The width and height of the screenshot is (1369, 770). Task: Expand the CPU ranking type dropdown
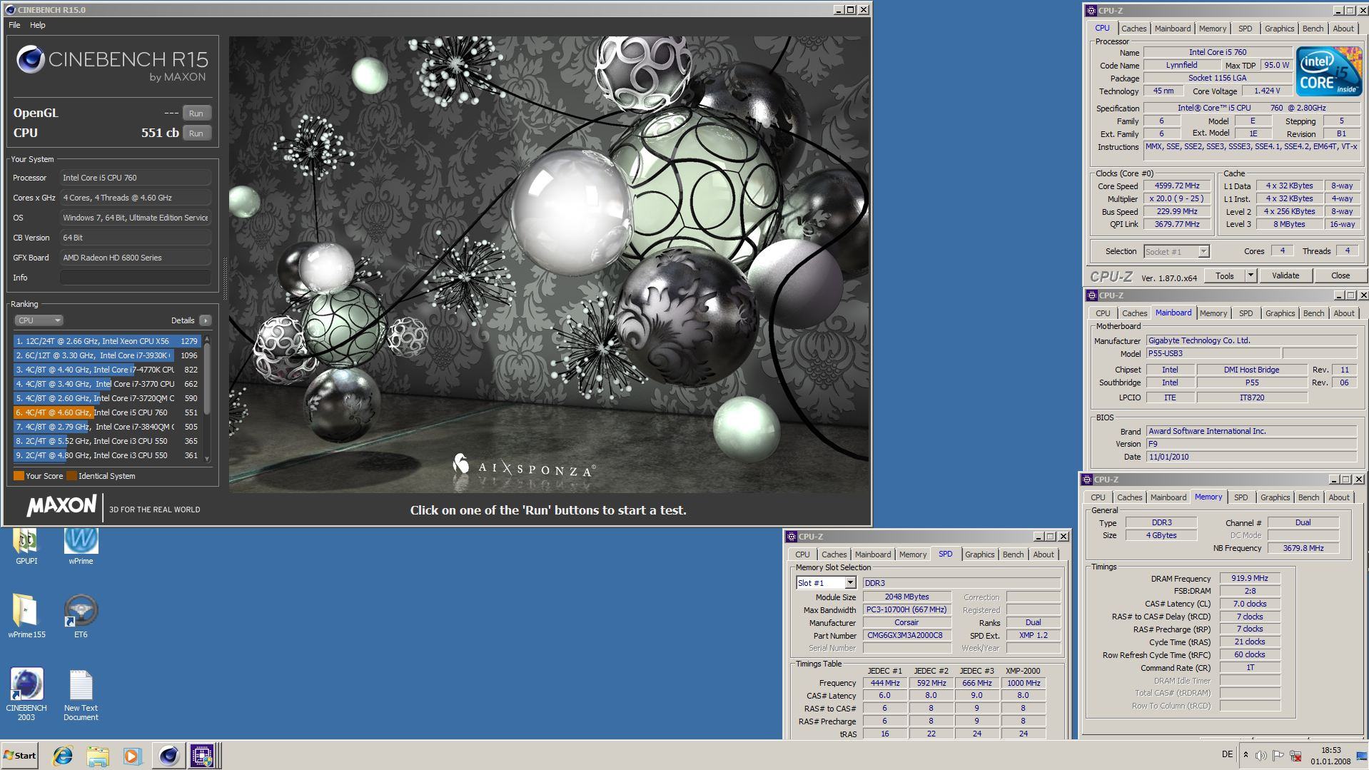click(x=39, y=320)
